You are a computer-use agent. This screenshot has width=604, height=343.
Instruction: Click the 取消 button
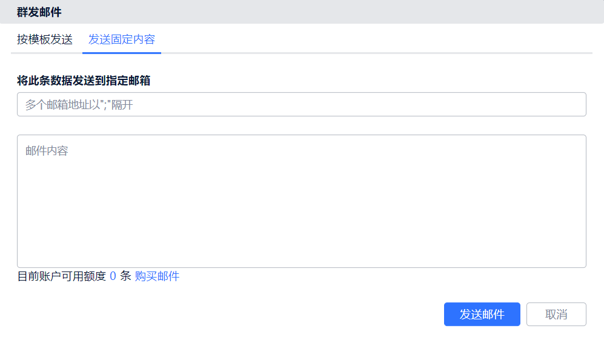[x=556, y=315]
